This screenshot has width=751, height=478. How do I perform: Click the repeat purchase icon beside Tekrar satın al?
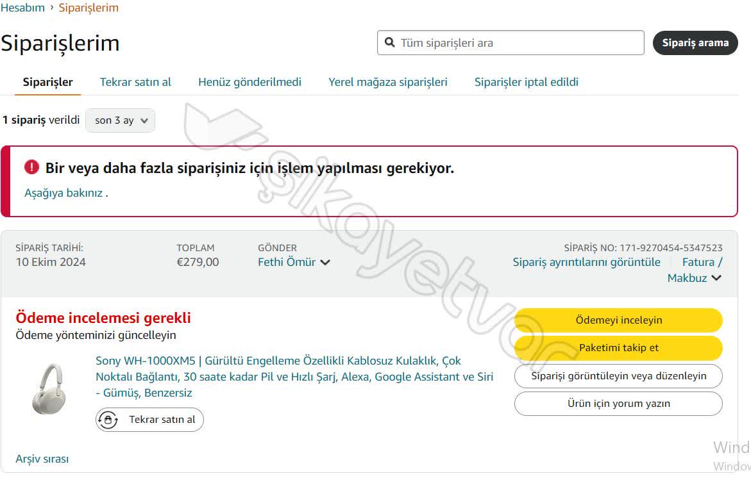point(107,420)
